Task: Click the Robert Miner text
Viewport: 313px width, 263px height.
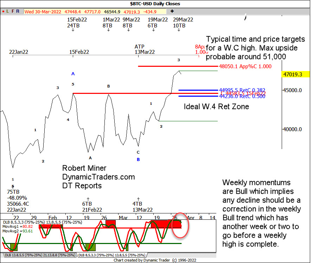Action: click(x=84, y=168)
